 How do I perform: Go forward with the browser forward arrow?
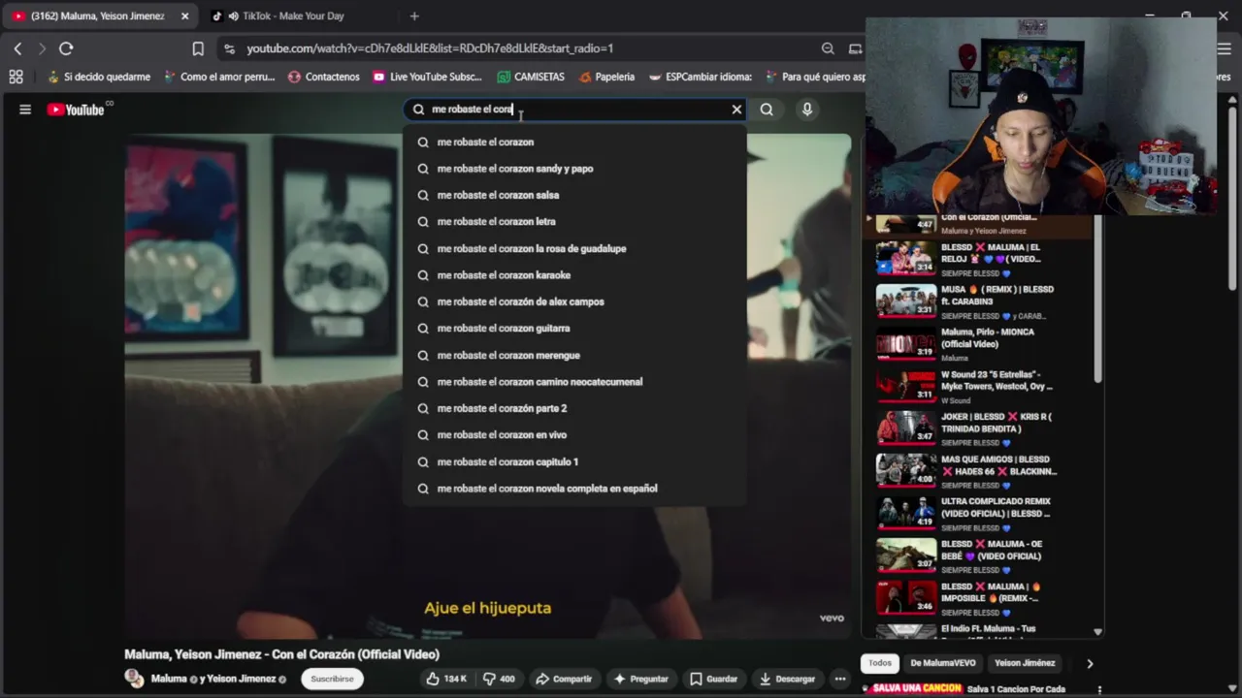[x=42, y=48]
